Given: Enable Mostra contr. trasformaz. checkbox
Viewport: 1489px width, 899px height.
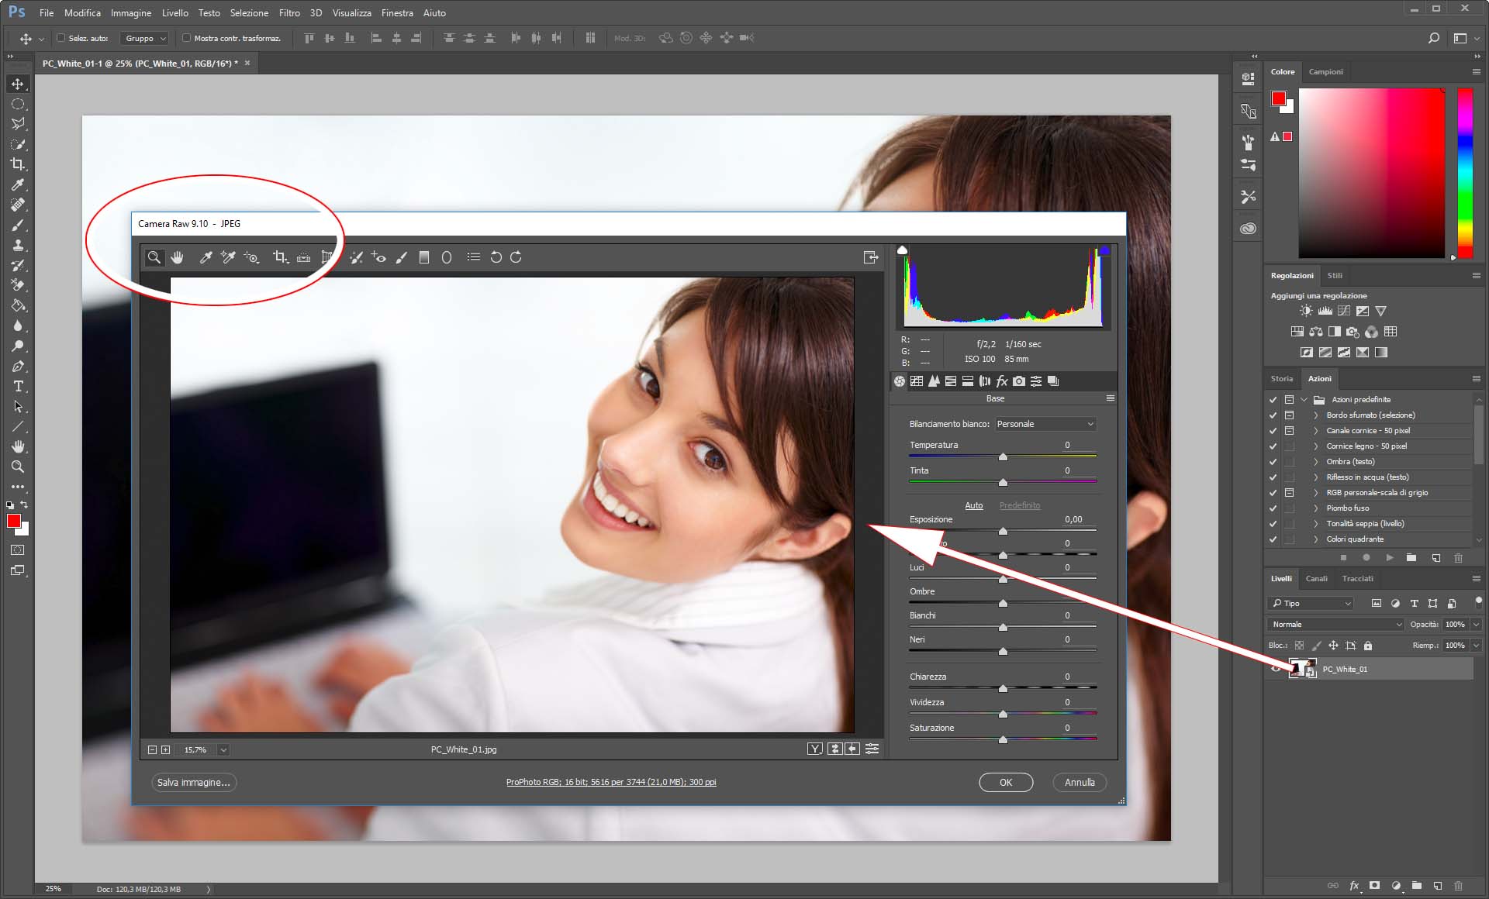Looking at the screenshot, I should tap(186, 38).
